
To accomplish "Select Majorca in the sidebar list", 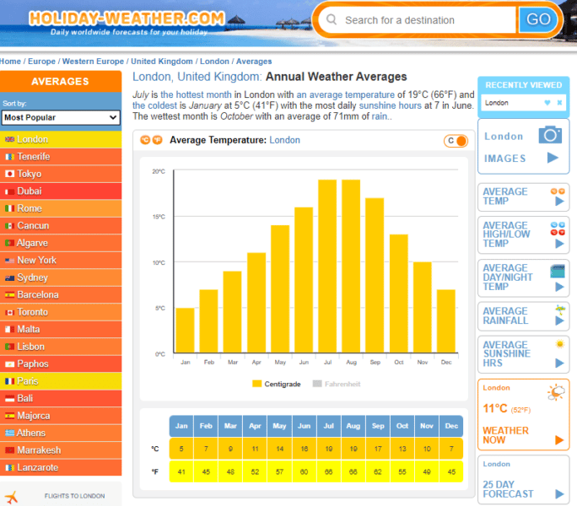I will tap(61, 416).
